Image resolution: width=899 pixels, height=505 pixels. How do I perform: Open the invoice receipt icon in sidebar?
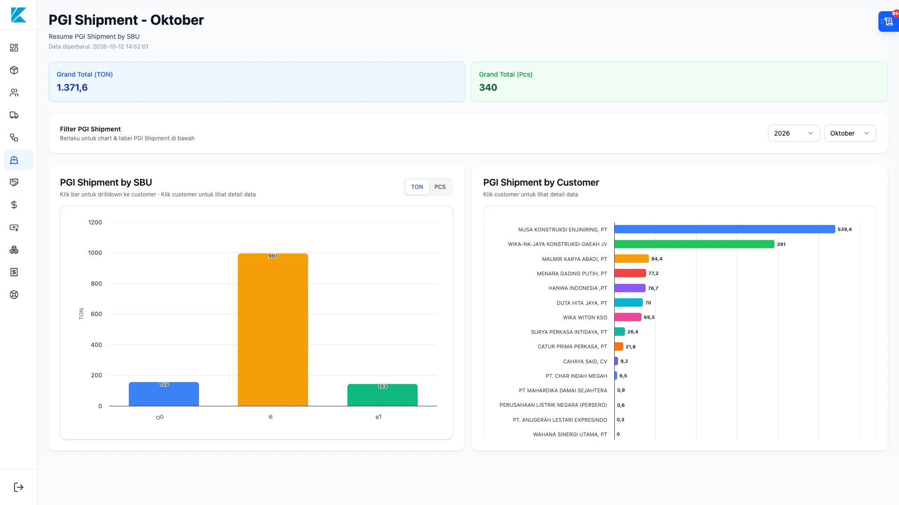coord(14,272)
